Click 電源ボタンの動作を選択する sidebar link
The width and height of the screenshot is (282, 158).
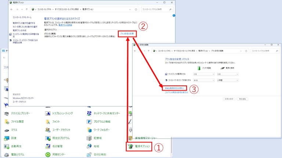click(24, 23)
